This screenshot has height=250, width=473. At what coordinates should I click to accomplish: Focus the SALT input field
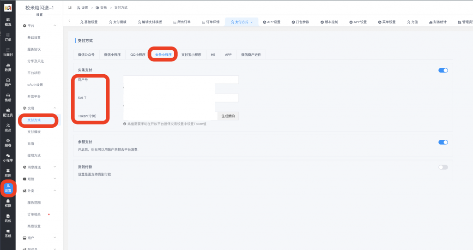(181, 98)
